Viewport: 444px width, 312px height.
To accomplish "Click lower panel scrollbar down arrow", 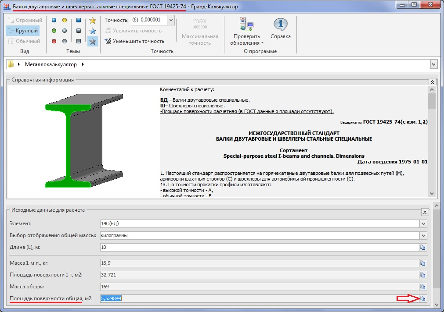I will [x=437, y=305].
